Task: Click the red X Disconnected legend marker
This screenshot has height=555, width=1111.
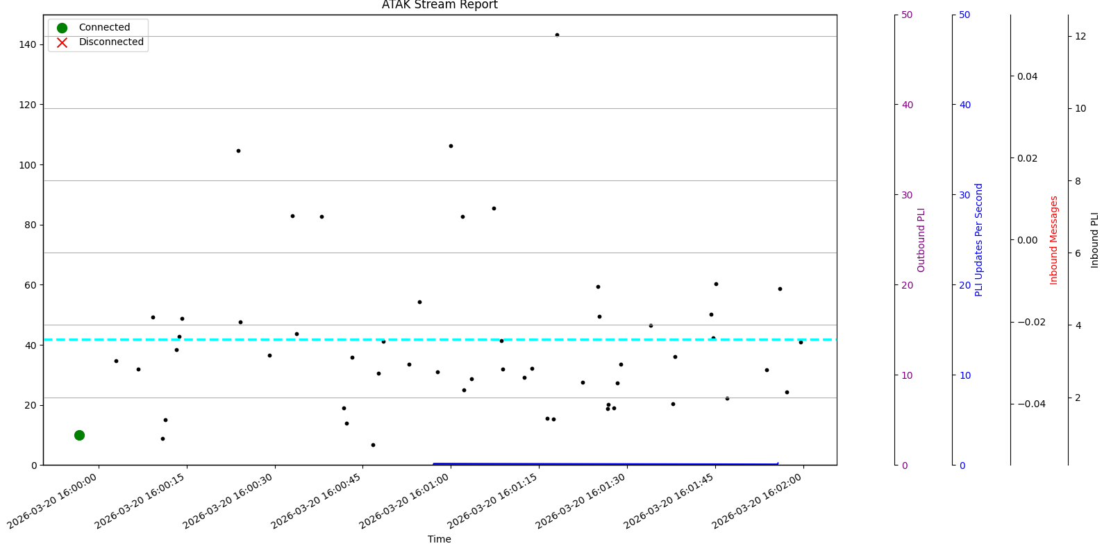Action: point(62,42)
